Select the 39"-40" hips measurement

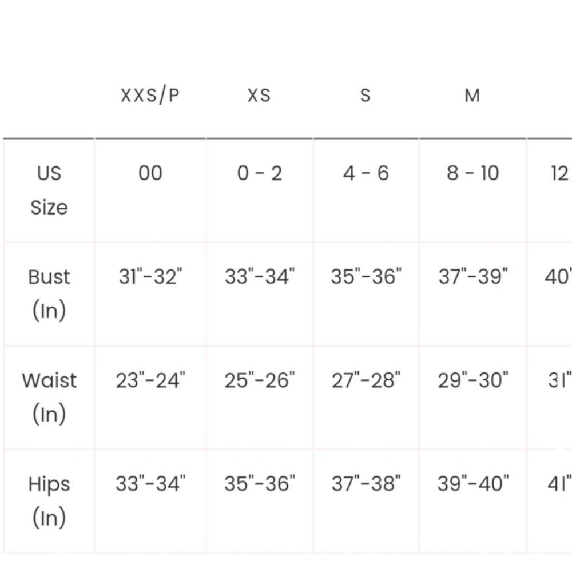[473, 484]
